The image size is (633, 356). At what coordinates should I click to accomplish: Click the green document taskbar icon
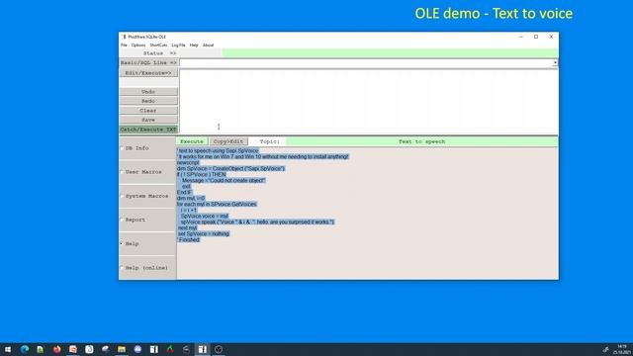pyautogui.click(x=41, y=349)
